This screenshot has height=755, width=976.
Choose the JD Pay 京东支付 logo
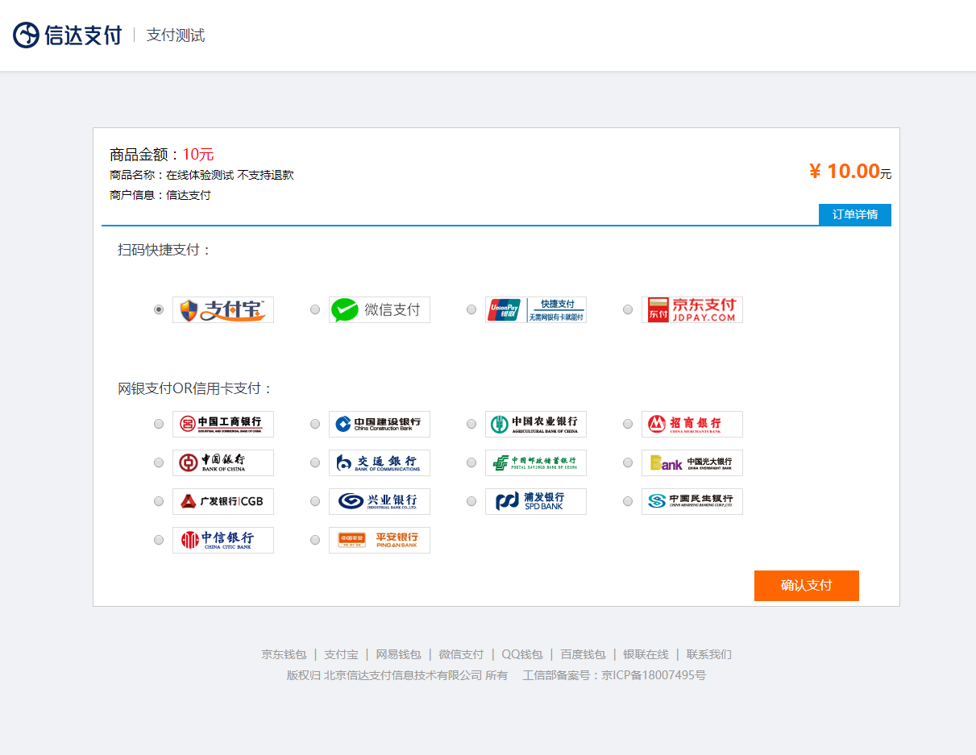tap(692, 310)
